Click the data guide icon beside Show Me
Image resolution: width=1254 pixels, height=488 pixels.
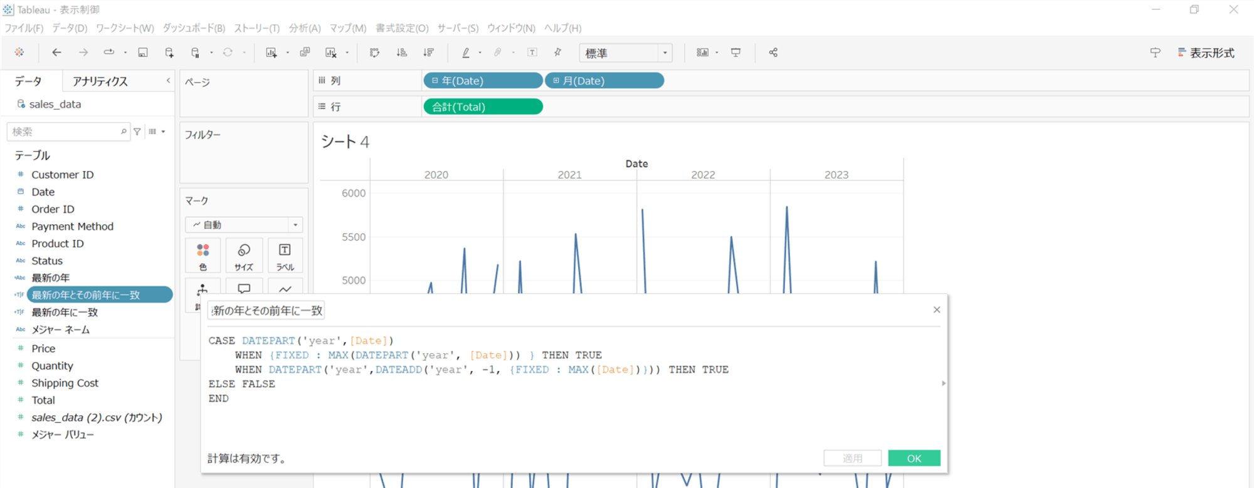pyautogui.click(x=1155, y=53)
